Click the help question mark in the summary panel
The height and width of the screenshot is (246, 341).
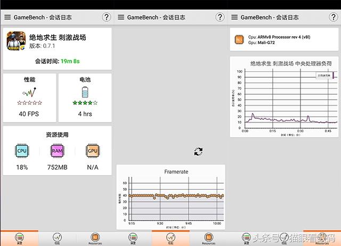point(107,17)
